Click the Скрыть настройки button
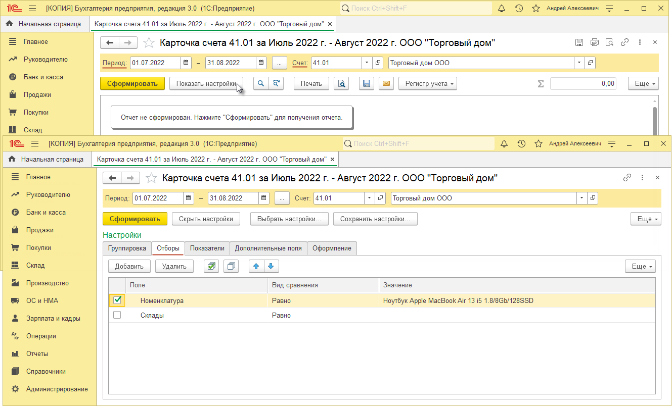The image size is (672, 407). [206, 219]
